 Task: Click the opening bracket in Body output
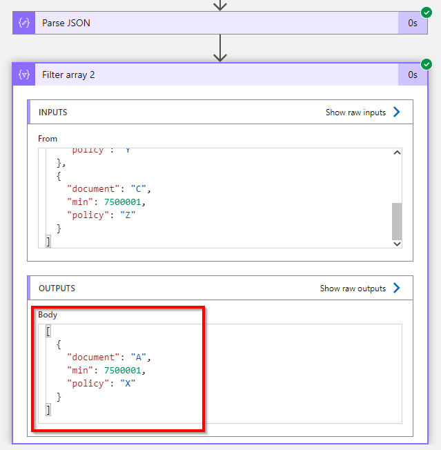[48, 331]
